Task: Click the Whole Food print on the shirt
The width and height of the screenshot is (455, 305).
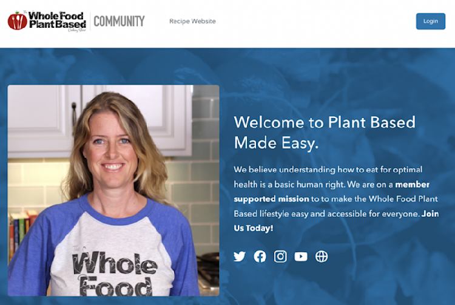Action: [x=115, y=274]
